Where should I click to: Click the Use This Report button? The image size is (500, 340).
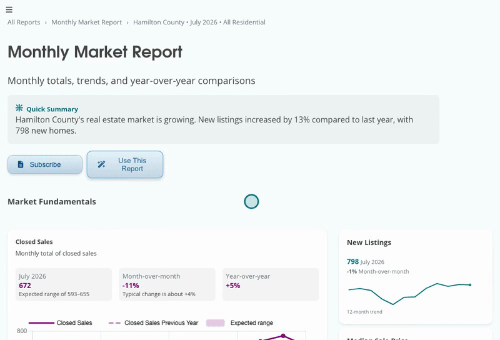point(125,164)
